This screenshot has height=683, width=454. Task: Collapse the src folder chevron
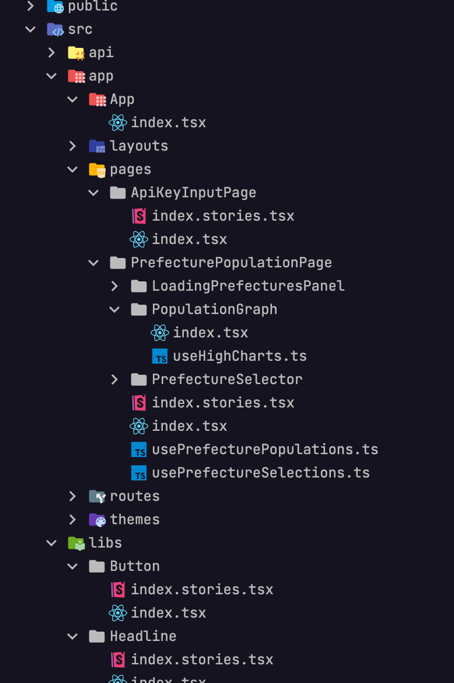(x=30, y=29)
